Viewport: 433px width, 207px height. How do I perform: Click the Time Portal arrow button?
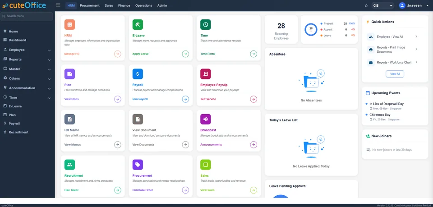pos(253,54)
